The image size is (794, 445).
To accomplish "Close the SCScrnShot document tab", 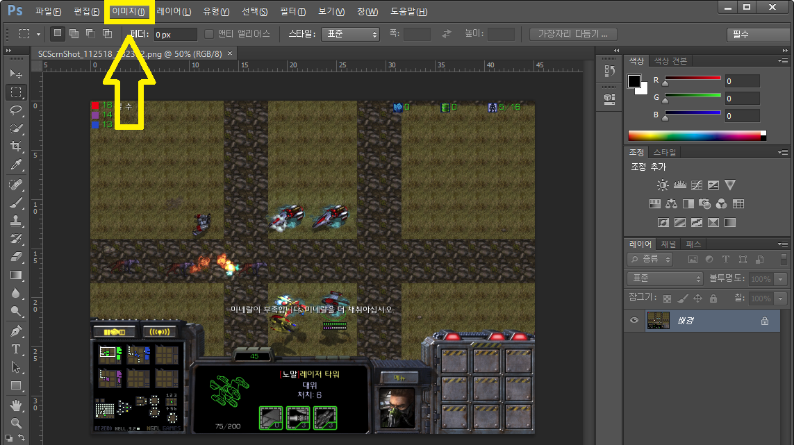I will pos(230,53).
